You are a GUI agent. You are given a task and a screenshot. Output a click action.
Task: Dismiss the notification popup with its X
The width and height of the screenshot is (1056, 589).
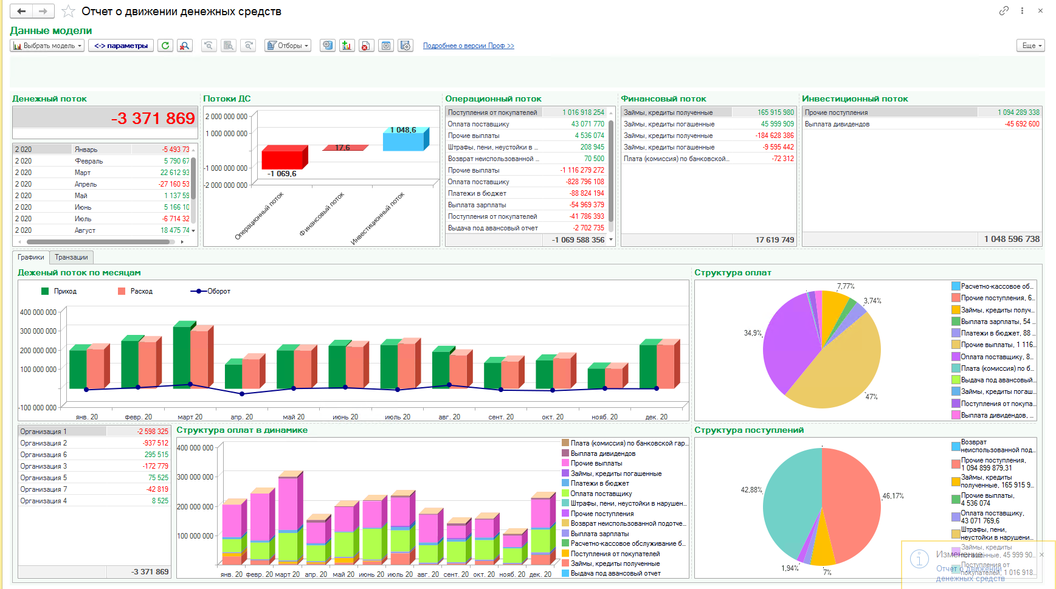[x=1041, y=554]
